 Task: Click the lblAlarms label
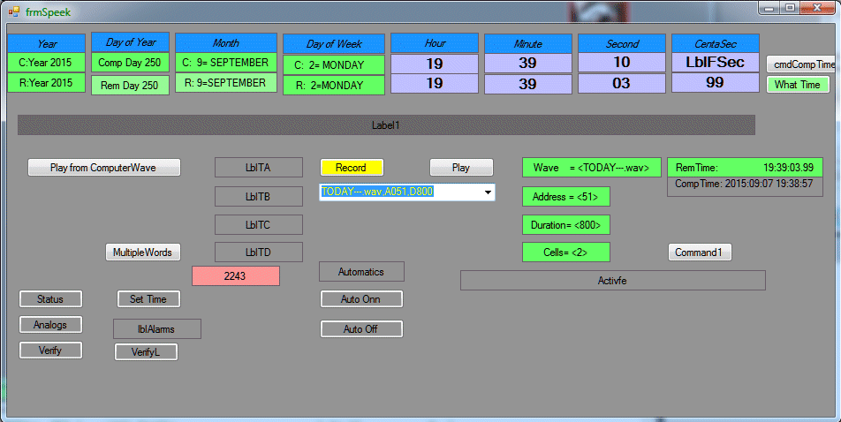tap(157, 328)
